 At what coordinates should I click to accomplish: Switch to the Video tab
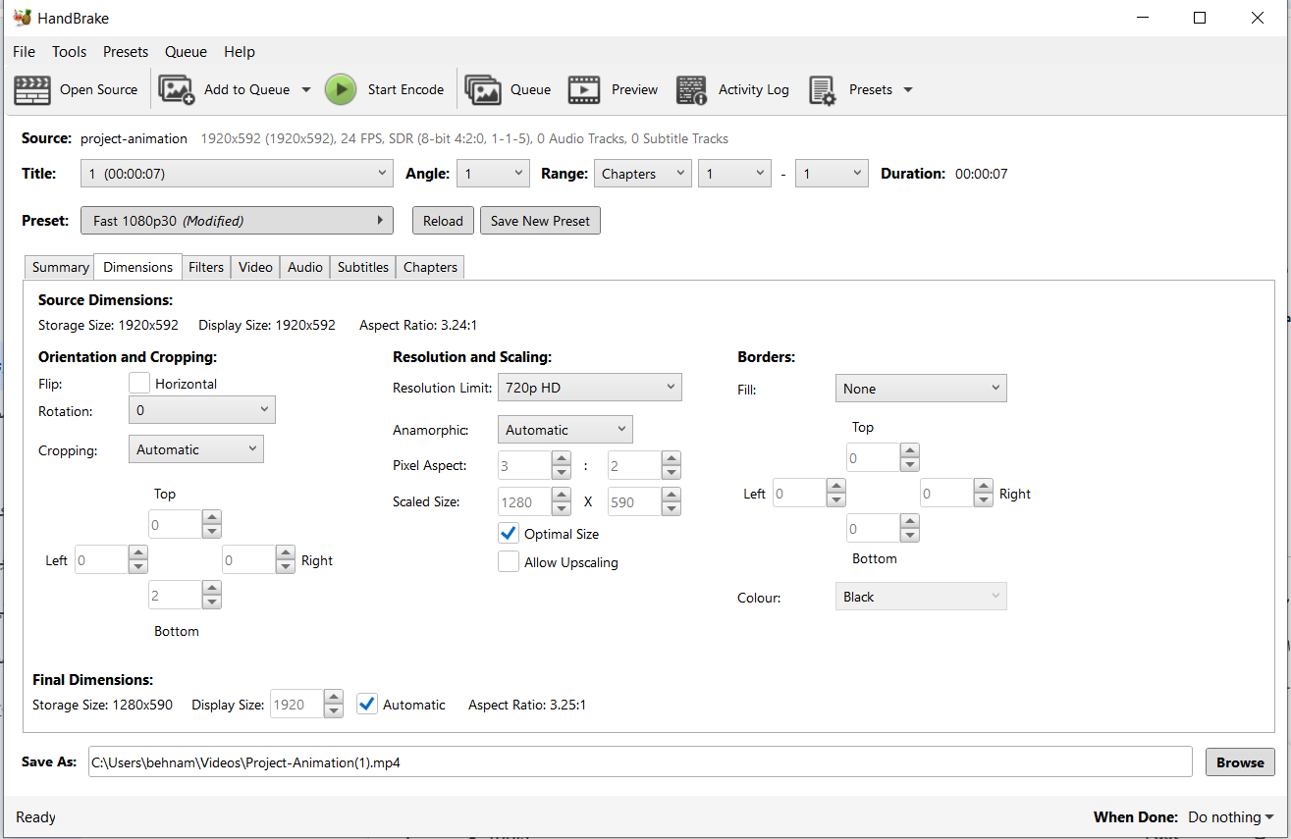(255, 267)
